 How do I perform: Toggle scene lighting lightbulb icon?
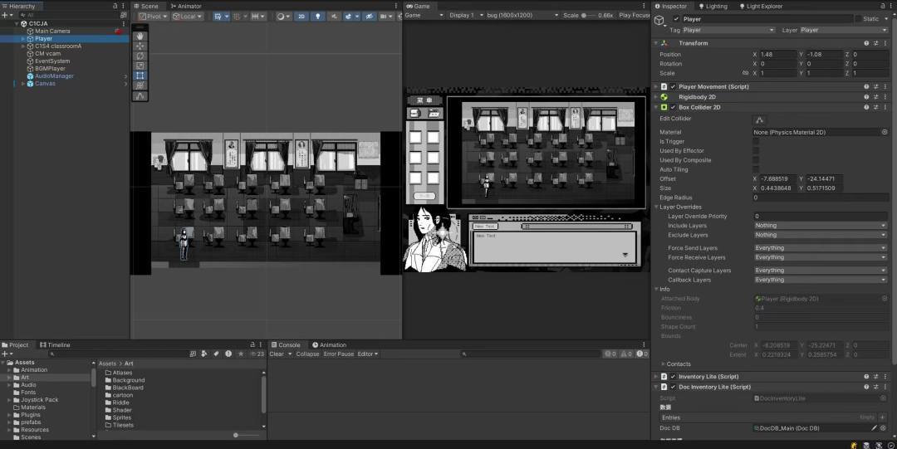pos(316,16)
